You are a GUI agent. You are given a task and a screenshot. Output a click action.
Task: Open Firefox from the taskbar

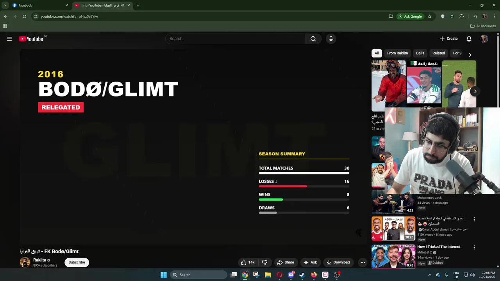click(x=314, y=275)
